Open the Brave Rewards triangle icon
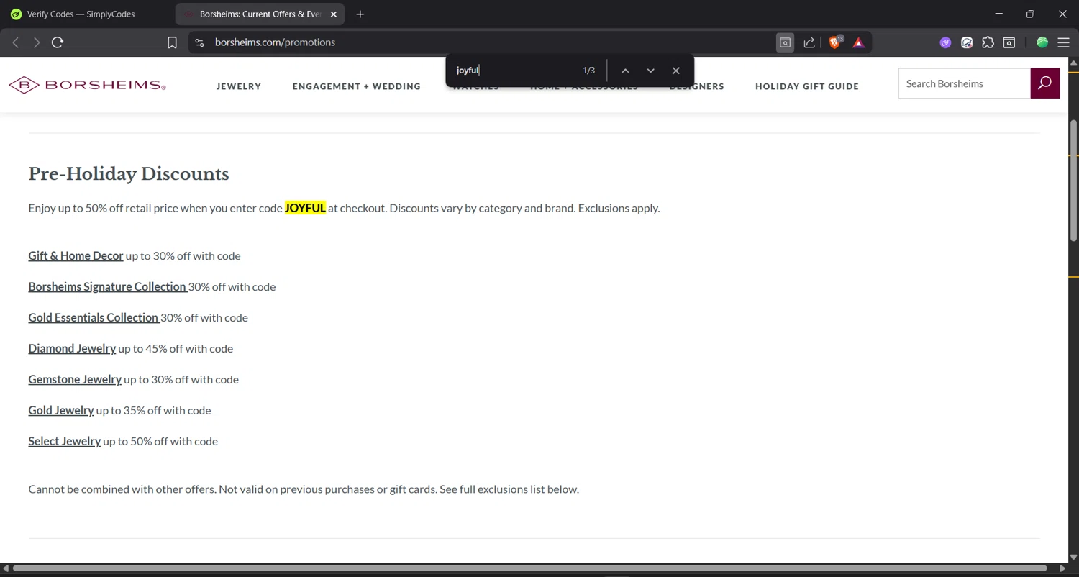The width and height of the screenshot is (1079, 577). tap(858, 42)
